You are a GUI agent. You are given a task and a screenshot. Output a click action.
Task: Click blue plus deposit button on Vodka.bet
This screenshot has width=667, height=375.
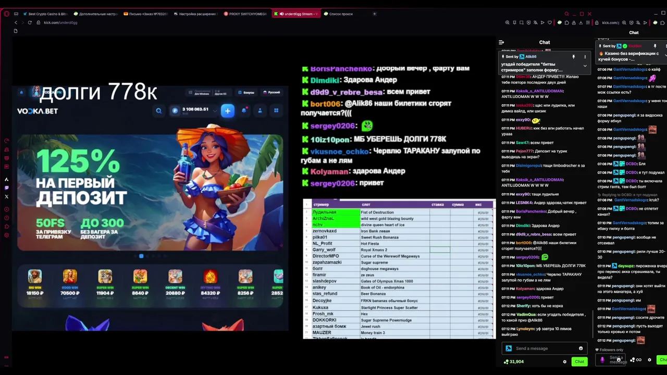[228, 110]
